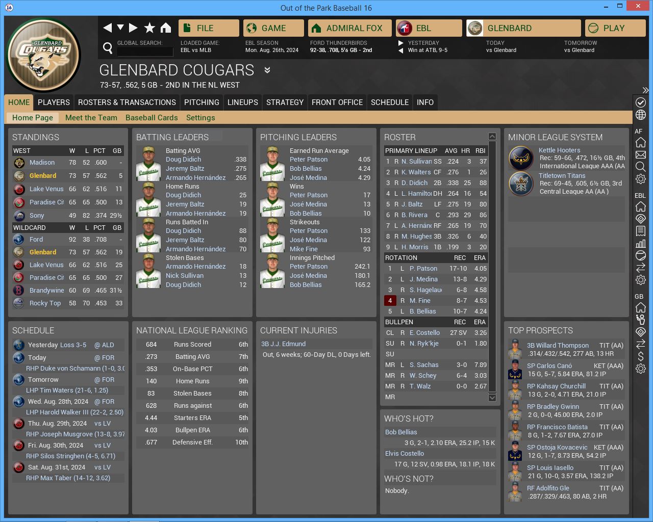The width and height of the screenshot is (653, 522).
Task: Click the PLAY button
Action: [615, 28]
